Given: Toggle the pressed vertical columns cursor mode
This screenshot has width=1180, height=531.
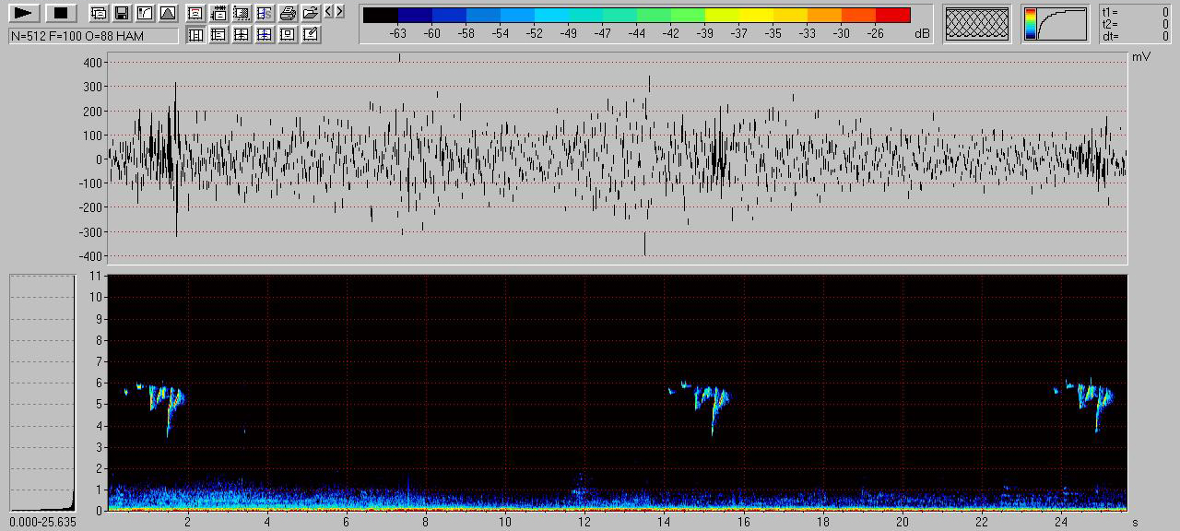Looking at the screenshot, I should click(x=195, y=35).
